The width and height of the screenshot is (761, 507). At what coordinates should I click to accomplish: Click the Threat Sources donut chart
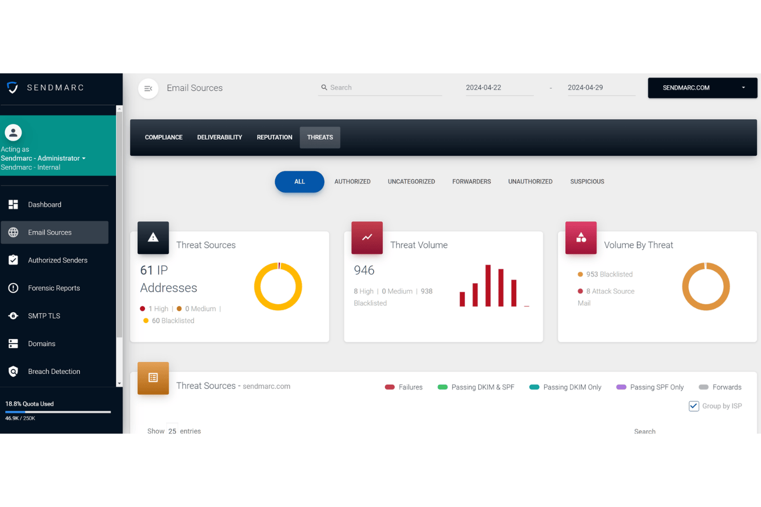click(278, 287)
